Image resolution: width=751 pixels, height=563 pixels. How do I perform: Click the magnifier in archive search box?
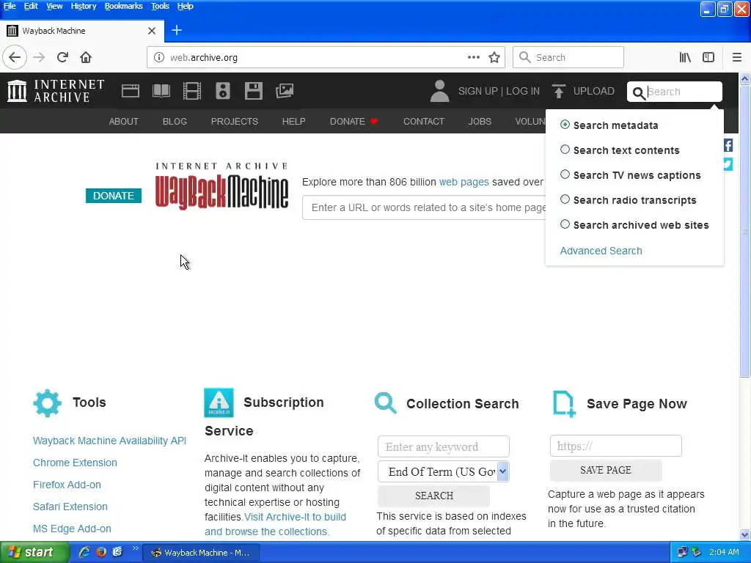639,92
